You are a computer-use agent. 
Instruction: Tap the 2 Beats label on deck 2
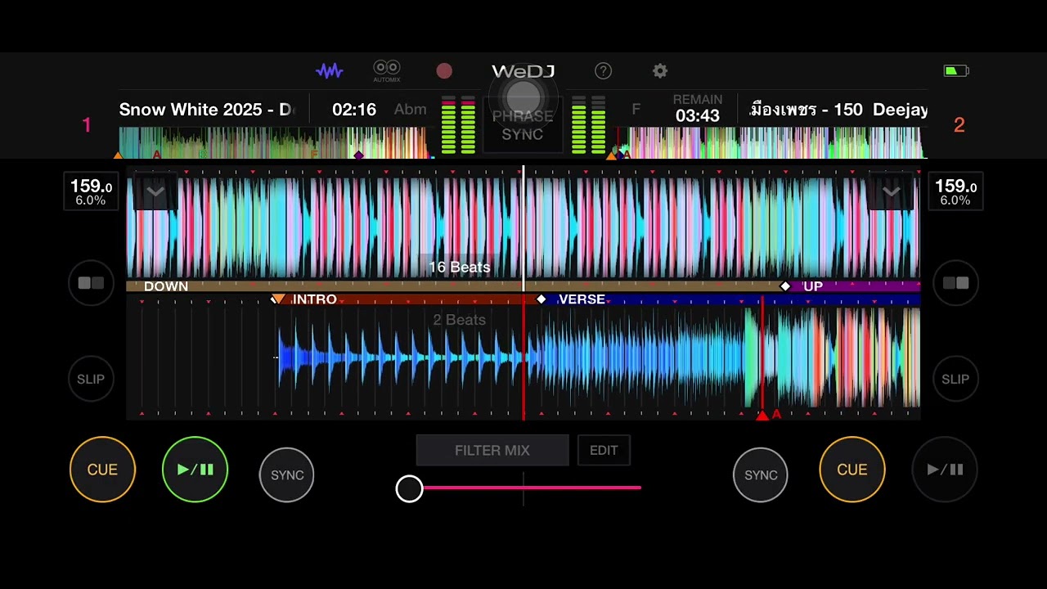coord(460,320)
